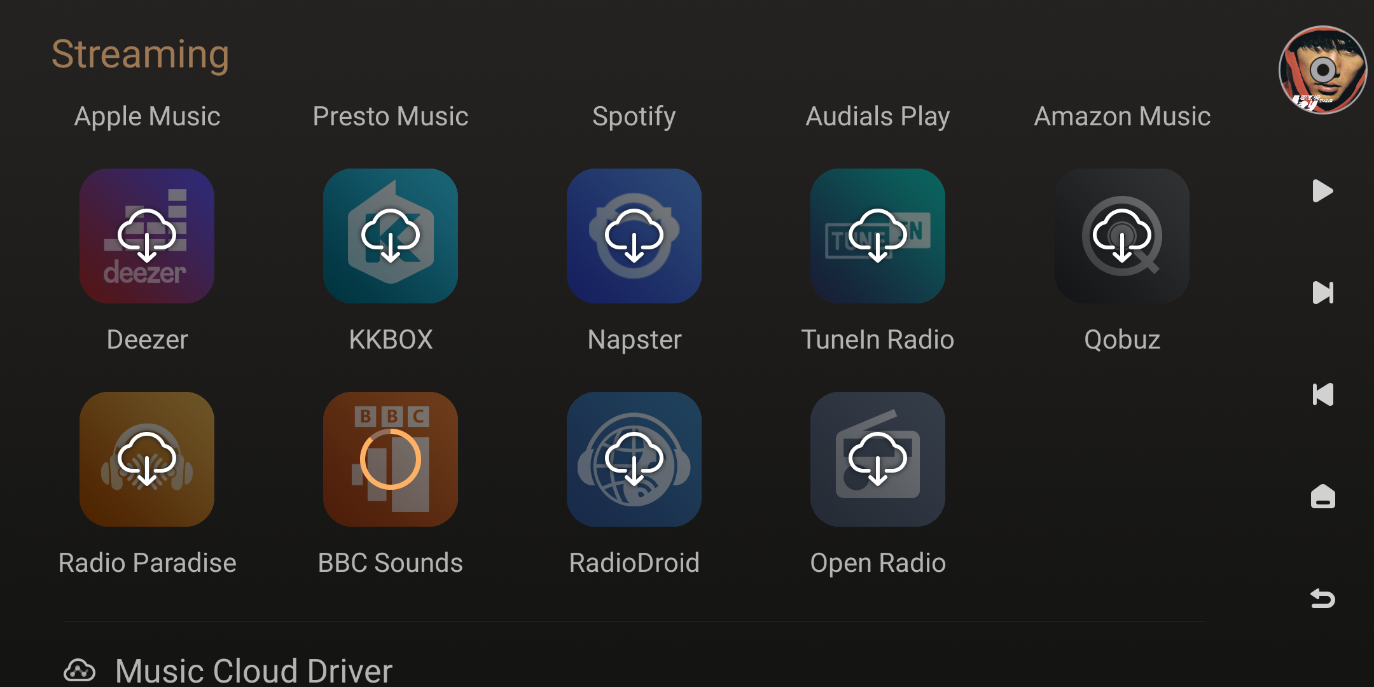Screen dimensions: 1374x687
Task: Install Radio Paradise app icon
Action: 147,459
